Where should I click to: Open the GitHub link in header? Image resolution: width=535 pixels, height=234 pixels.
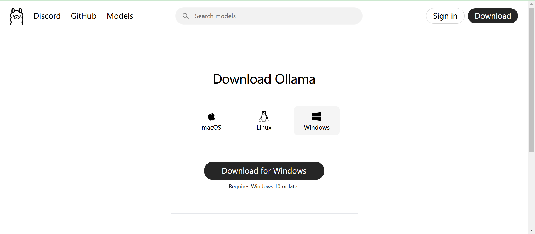tap(84, 16)
